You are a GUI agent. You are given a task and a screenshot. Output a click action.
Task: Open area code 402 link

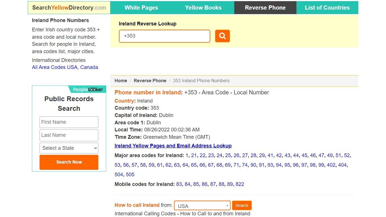coord(331,165)
